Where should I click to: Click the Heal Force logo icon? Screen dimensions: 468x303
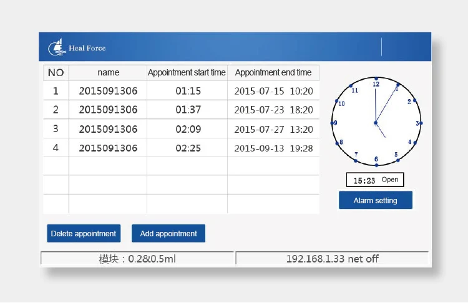[57, 47]
